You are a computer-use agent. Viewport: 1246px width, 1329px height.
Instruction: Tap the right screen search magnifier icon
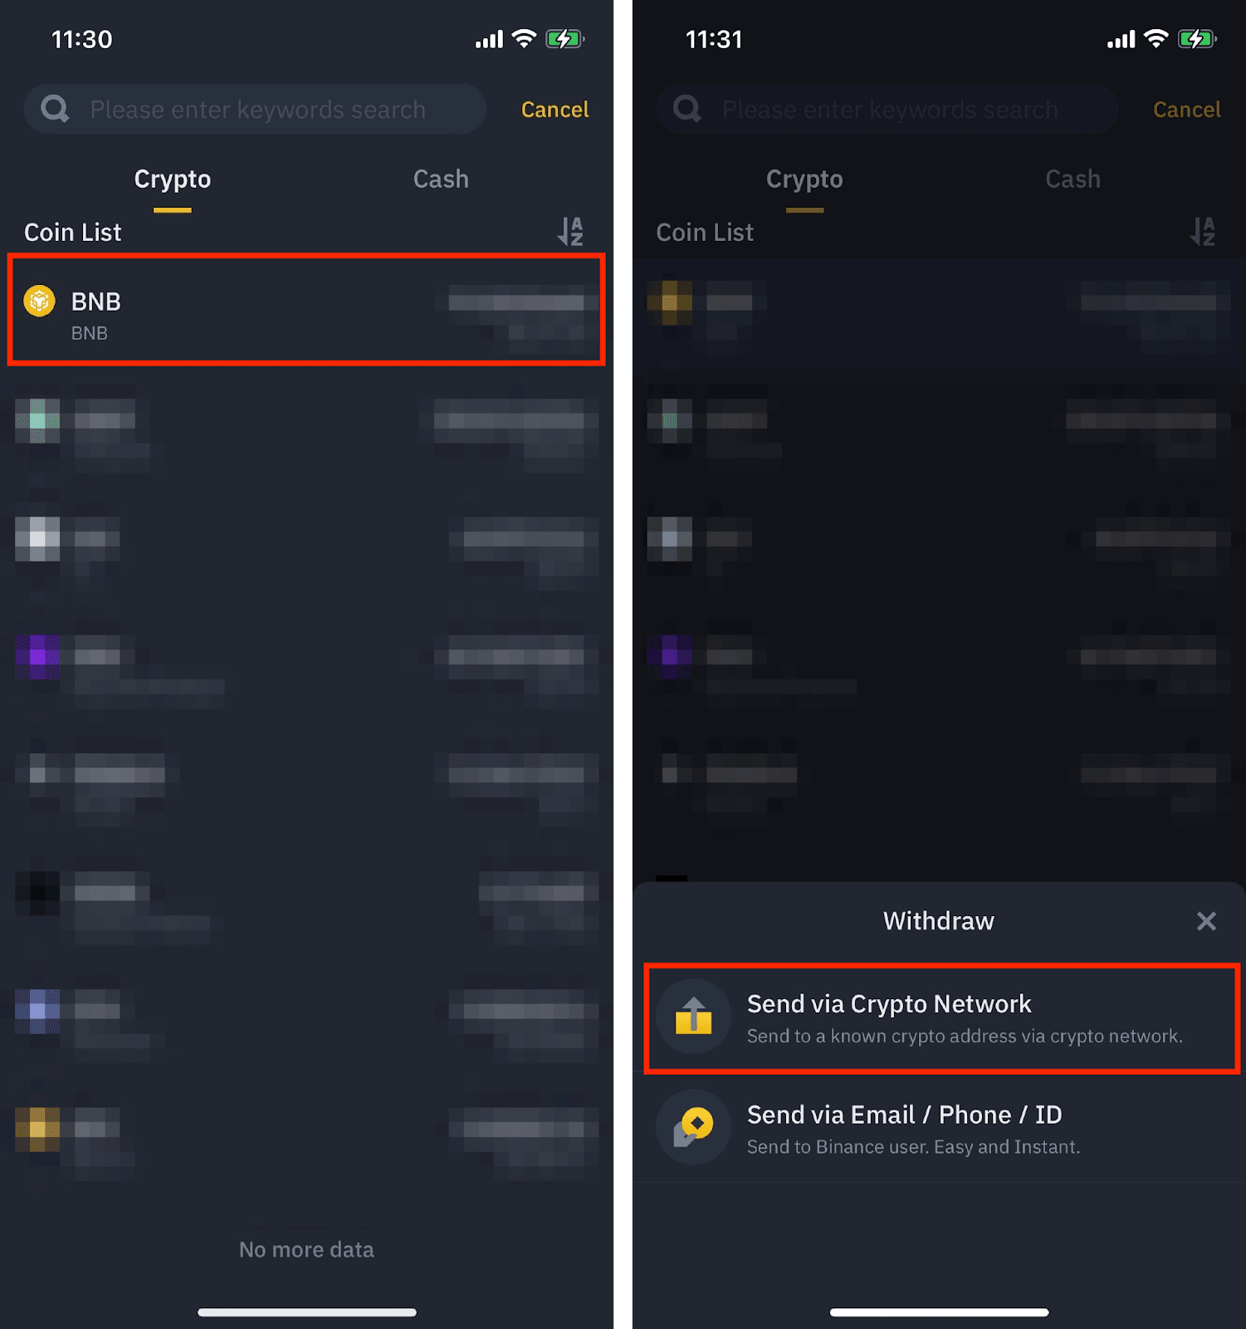pyautogui.click(x=687, y=109)
